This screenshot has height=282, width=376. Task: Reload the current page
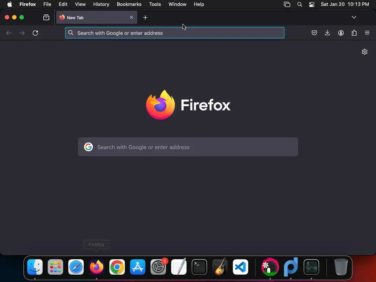point(35,33)
